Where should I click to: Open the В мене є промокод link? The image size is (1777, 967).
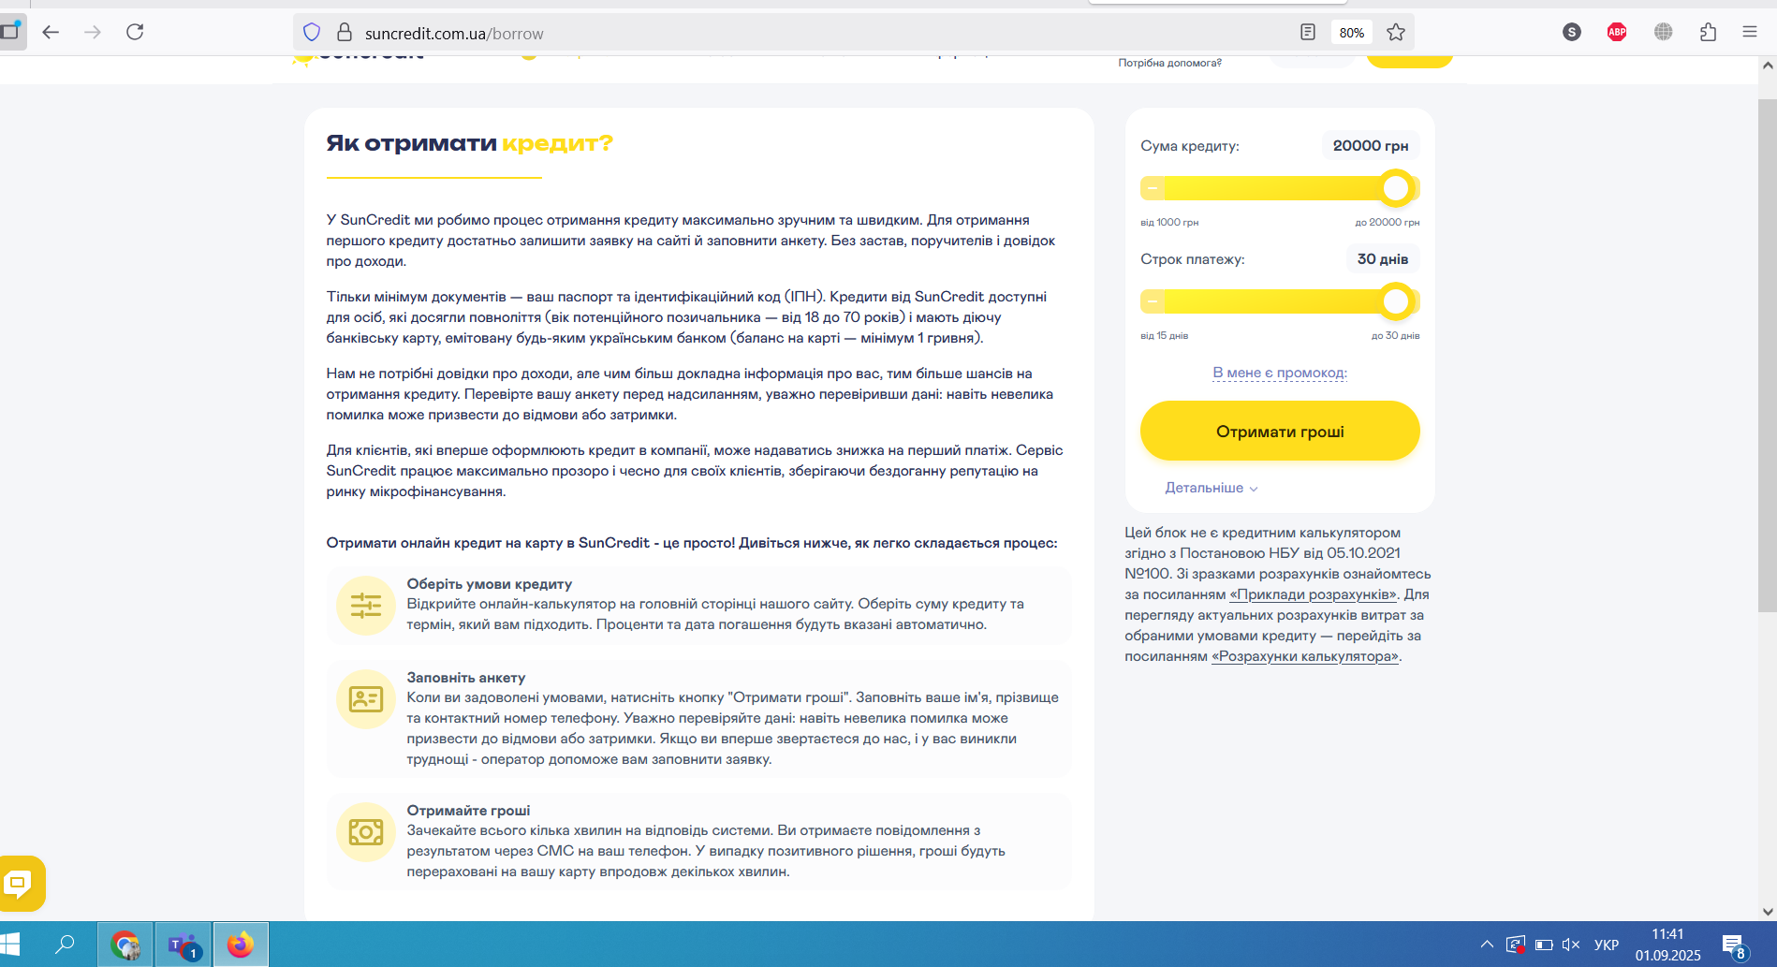(x=1280, y=373)
